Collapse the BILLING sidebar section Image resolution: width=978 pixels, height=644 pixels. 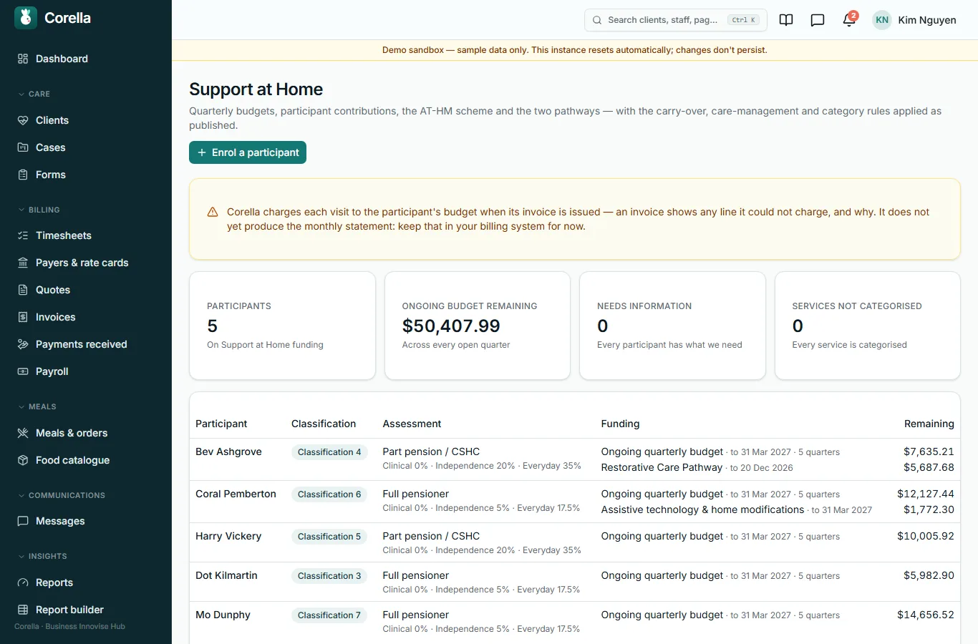39,210
